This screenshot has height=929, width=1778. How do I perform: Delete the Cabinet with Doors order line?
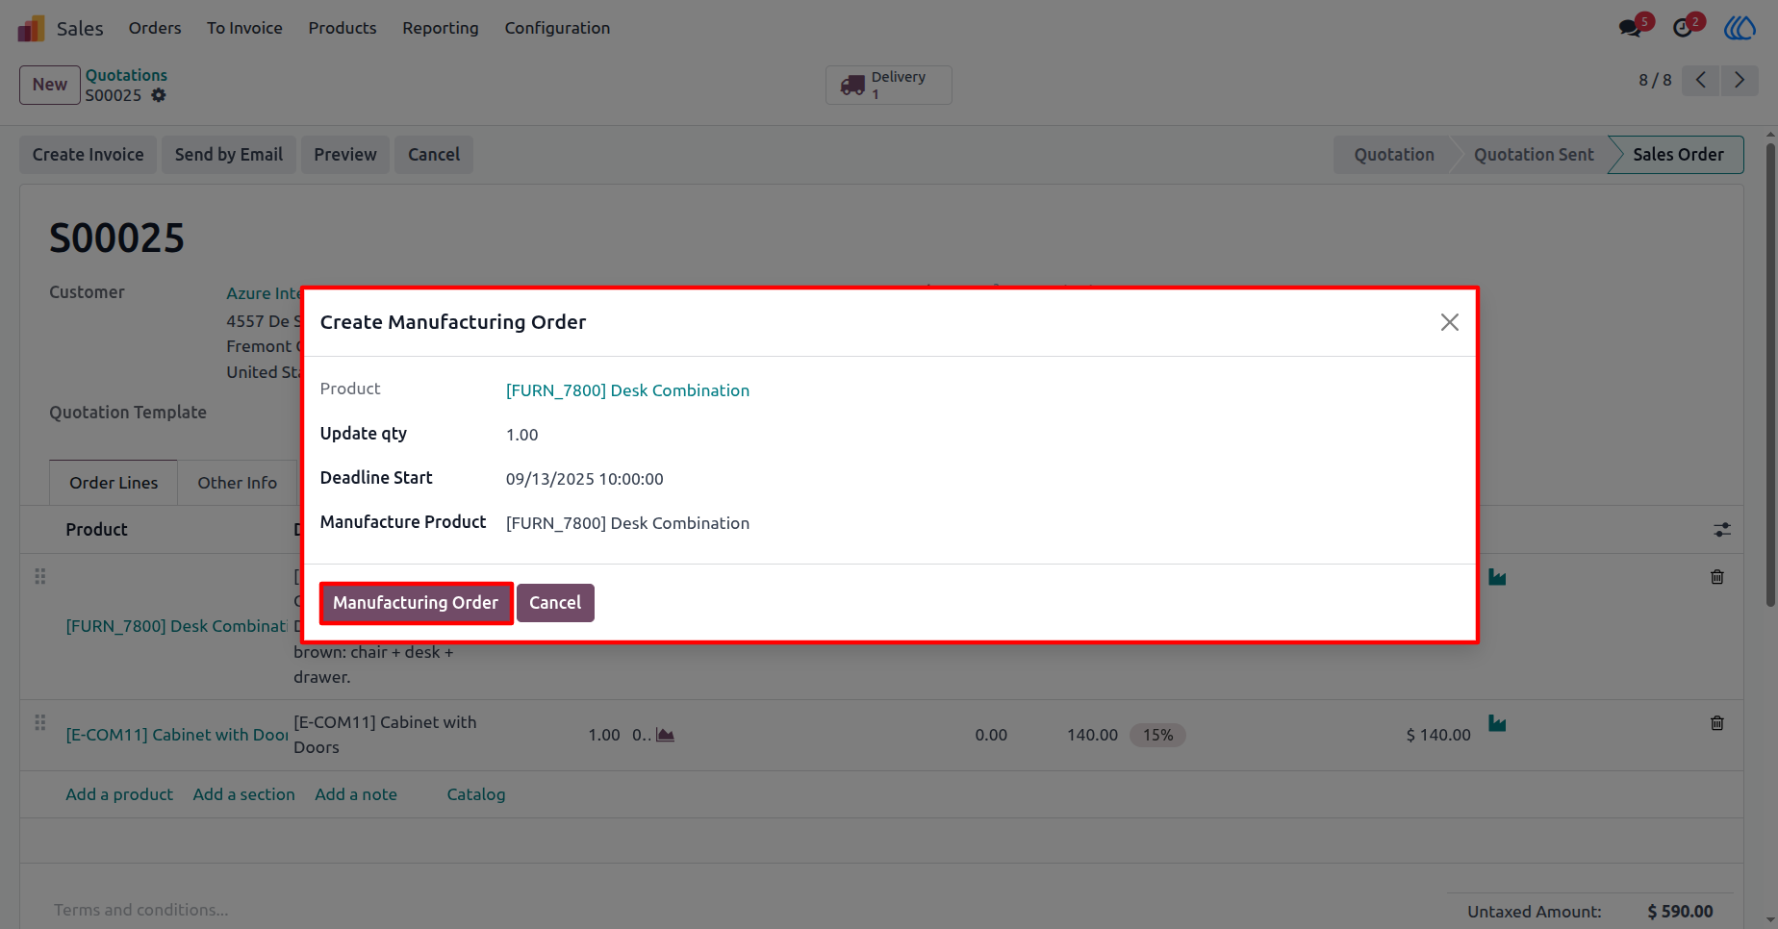(x=1717, y=723)
